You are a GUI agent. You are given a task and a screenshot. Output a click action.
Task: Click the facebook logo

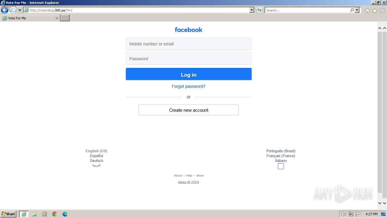pos(188,30)
